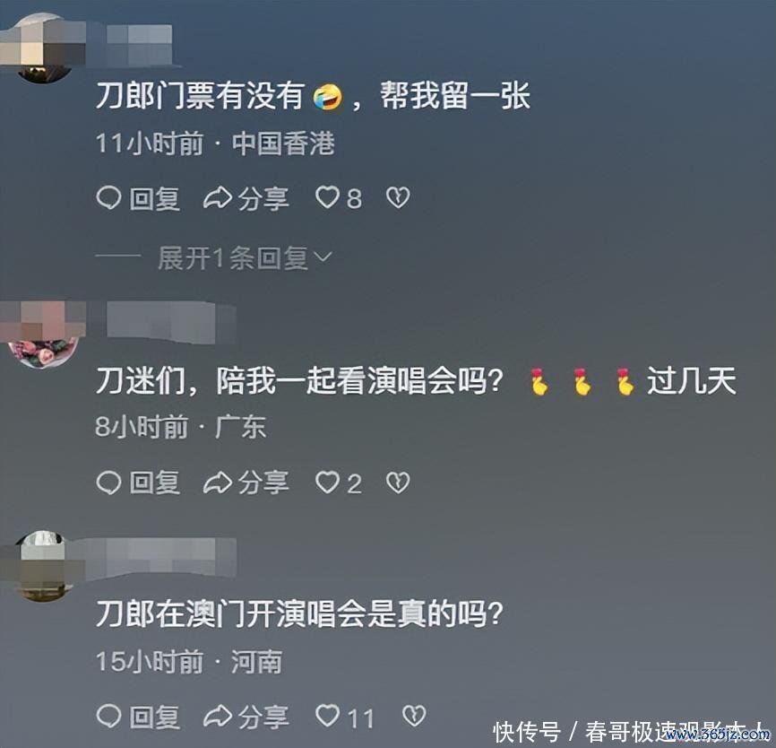The width and height of the screenshot is (776, 748).
Task: Like the comment with 11 likes
Action: tap(346, 717)
